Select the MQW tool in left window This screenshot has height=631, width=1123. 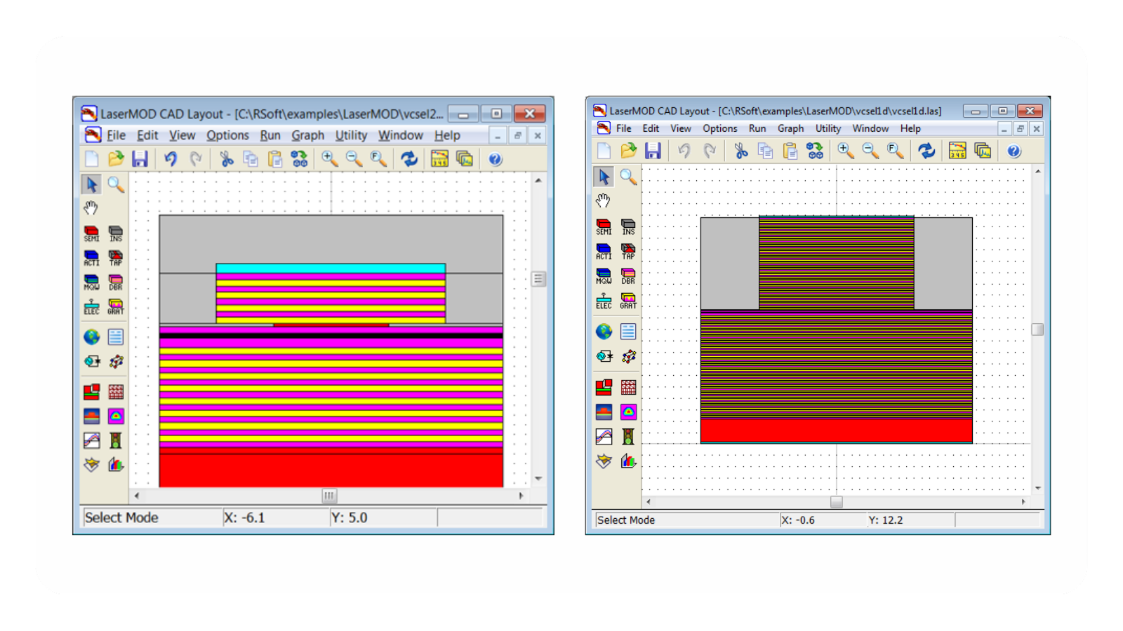(91, 283)
